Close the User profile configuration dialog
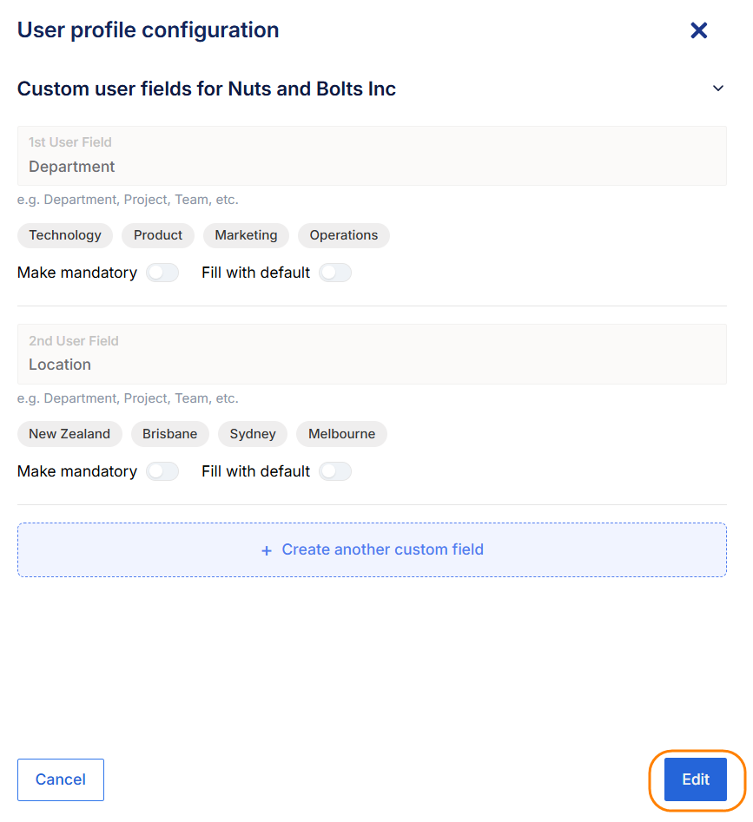Image resolution: width=753 pixels, height=822 pixels. point(698,30)
